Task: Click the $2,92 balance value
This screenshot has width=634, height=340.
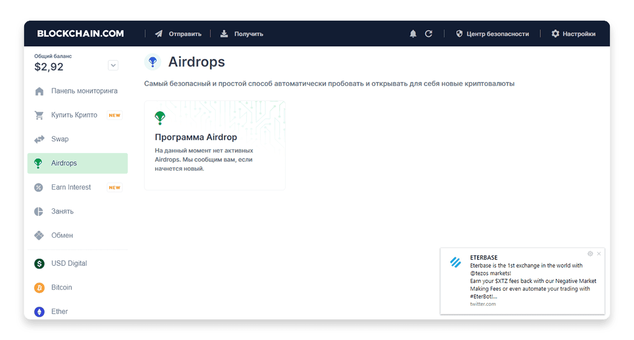Action: point(49,66)
